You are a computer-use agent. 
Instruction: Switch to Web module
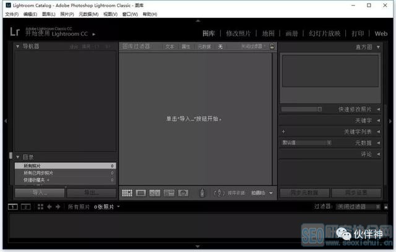click(x=381, y=33)
